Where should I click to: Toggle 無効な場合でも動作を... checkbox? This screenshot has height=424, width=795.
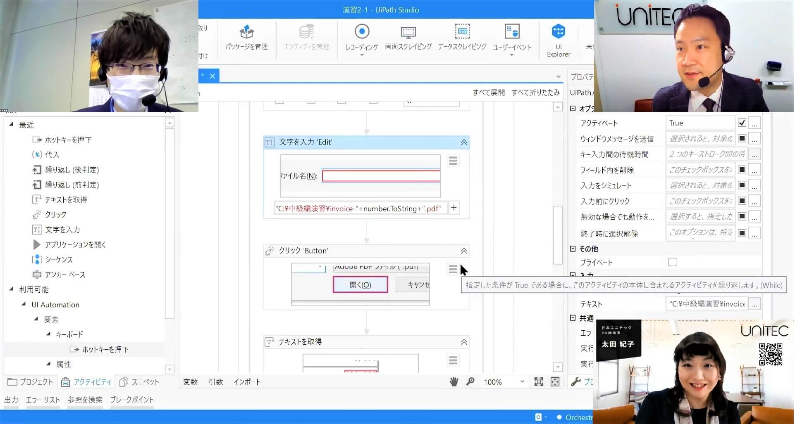[x=742, y=216]
